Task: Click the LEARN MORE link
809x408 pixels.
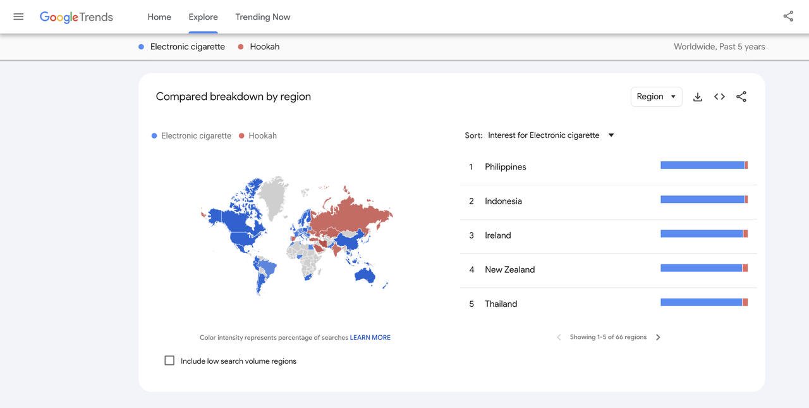Action: coord(370,338)
